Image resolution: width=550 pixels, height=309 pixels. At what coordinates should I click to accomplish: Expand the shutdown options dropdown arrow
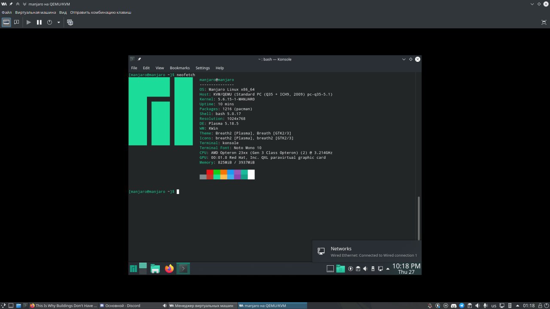(x=58, y=22)
